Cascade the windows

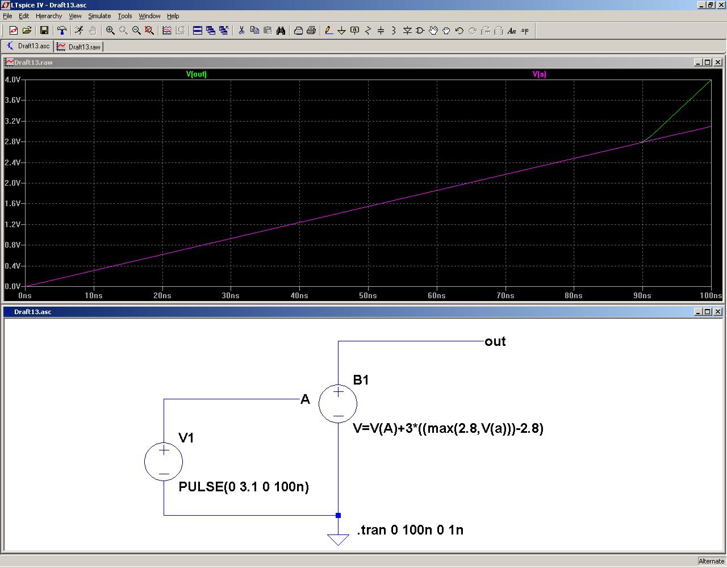(211, 31)
